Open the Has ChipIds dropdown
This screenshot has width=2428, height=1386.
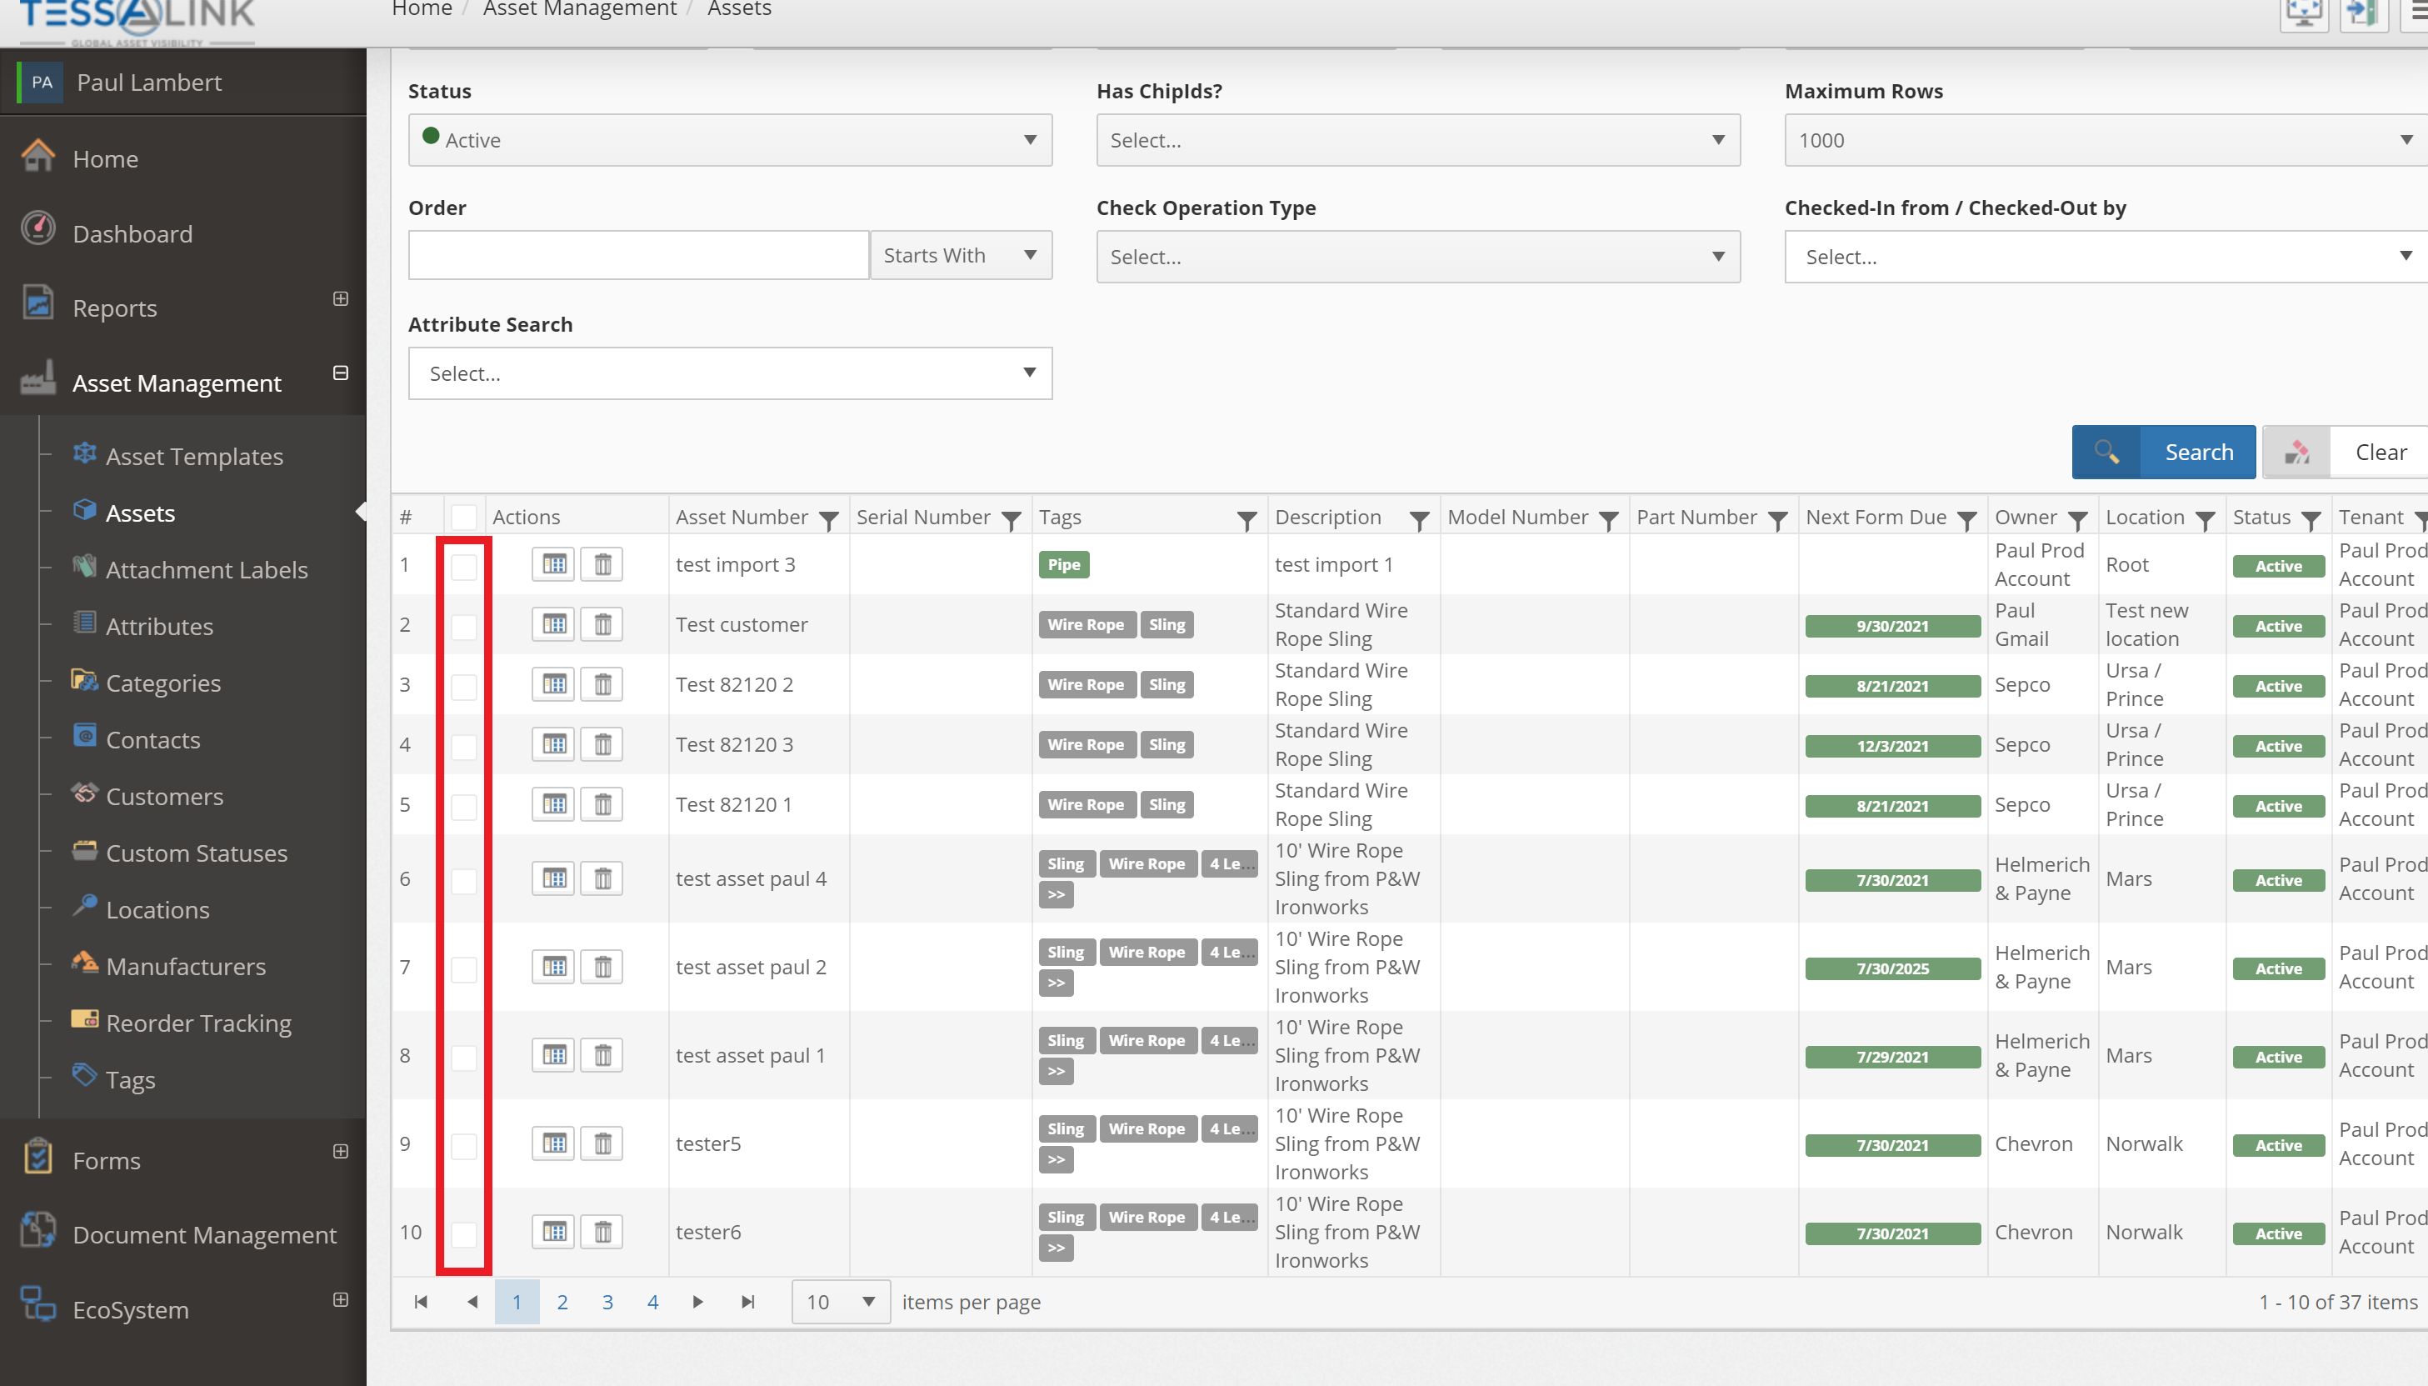pos(1417,140)
